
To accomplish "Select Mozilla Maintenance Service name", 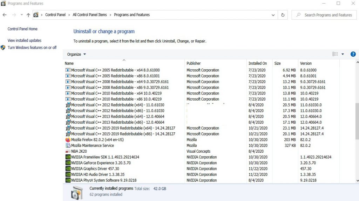I will (93, 145).
